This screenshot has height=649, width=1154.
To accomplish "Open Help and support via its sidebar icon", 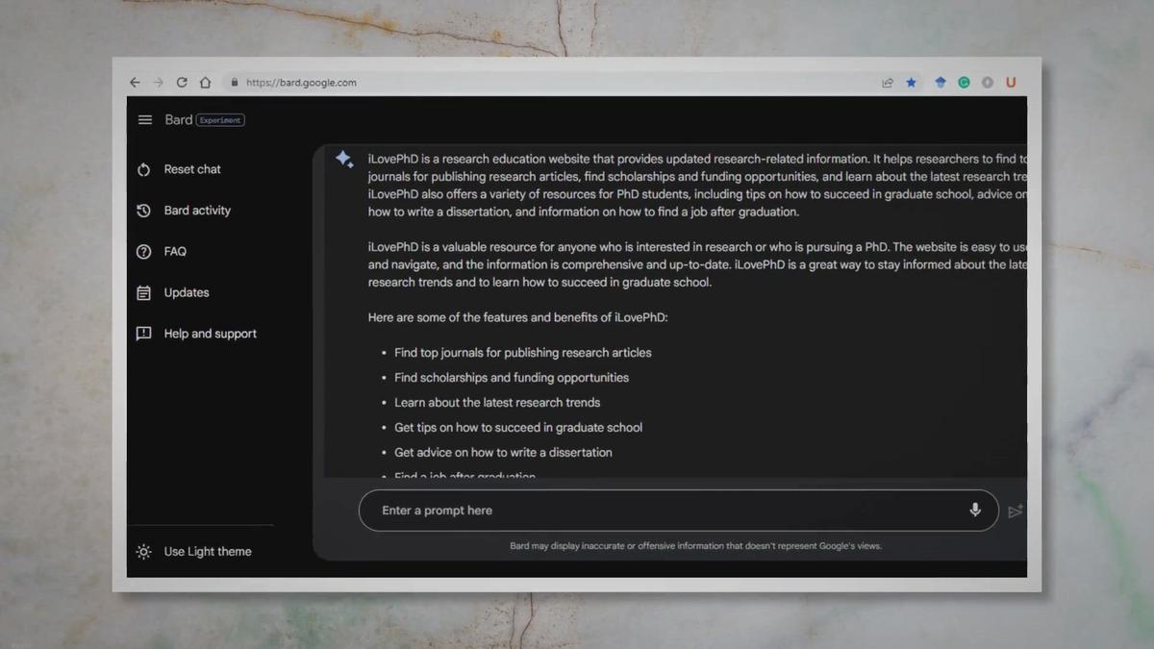I will click(143, 333).
